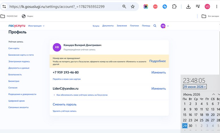Select the highlighted day 29 in calendar
220x133 pixels.
185,126
